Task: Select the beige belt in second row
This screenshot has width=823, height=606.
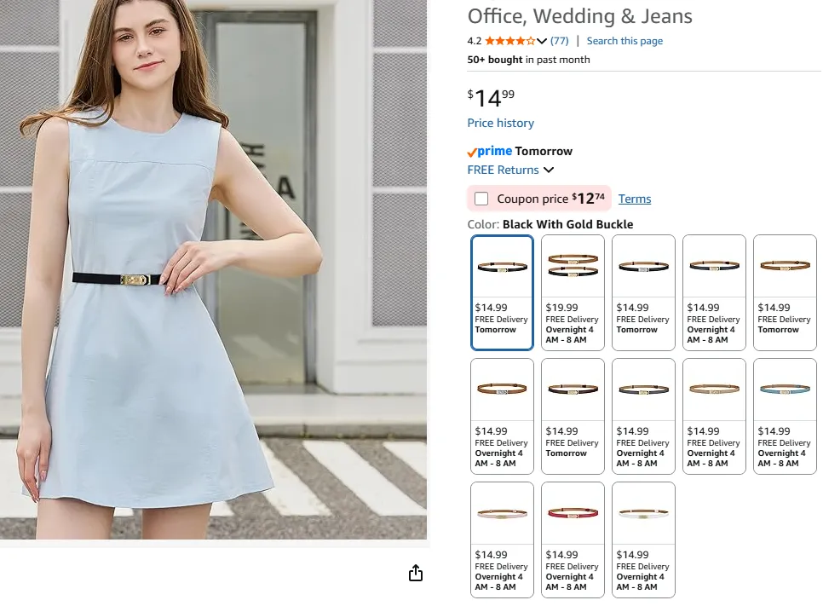Action: click(x=714, y=416)
